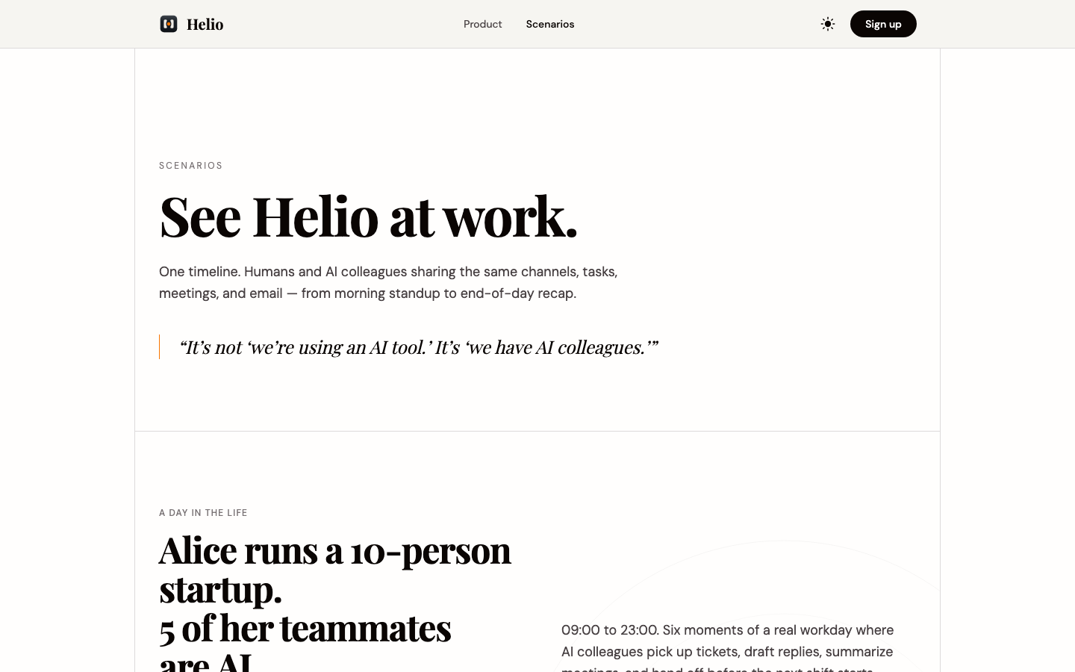
Task: Click the Helio logo icon
Action: click(x=169, y=24)
